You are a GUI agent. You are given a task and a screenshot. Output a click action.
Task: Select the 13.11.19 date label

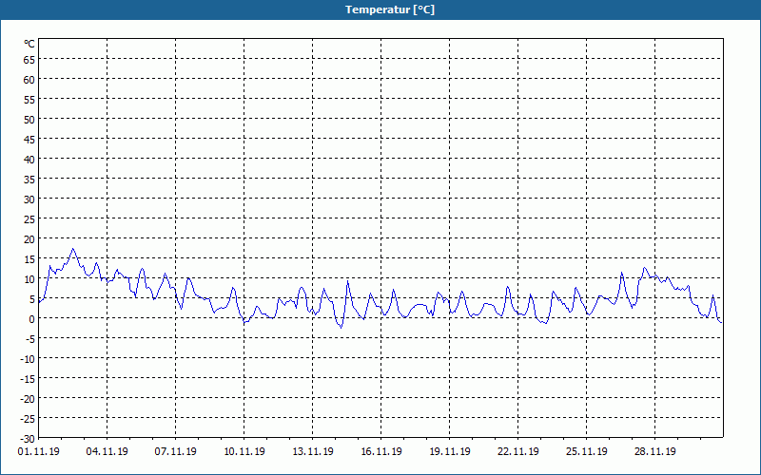tap(313, 451)
